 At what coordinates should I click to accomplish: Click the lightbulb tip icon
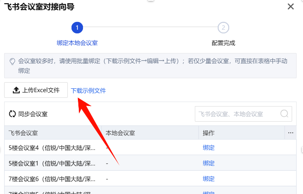tap(12, 61)
